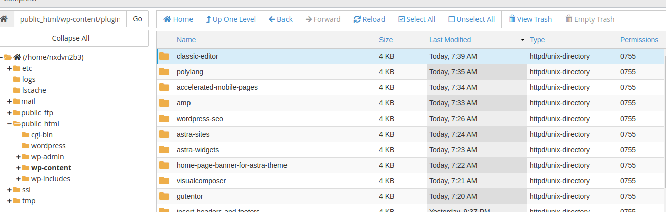Click the astra-sites folder icon
The width and height of the screenshot is (666, 212).
[164, 134]
